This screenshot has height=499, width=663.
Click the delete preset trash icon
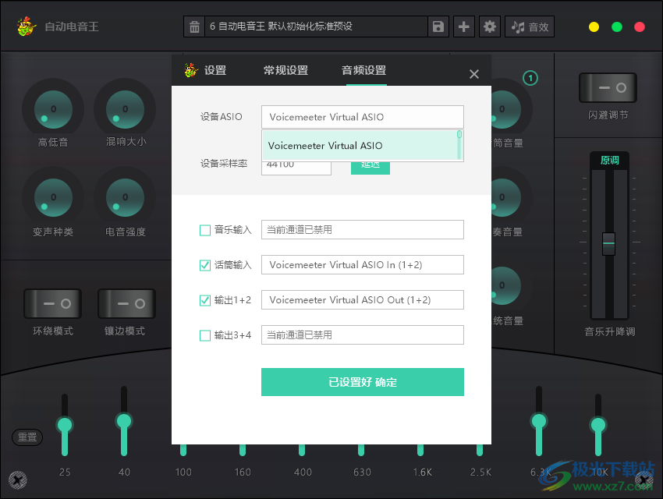click(193, 26)
